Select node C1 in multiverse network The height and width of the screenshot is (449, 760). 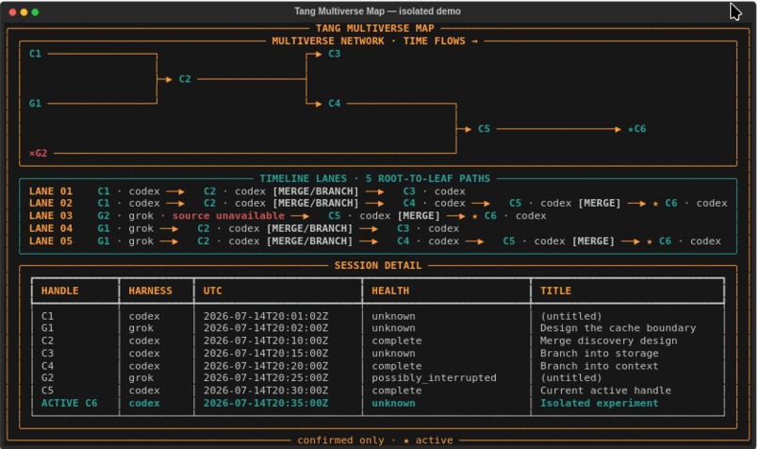pyautogui.click(x=36, y=54)
